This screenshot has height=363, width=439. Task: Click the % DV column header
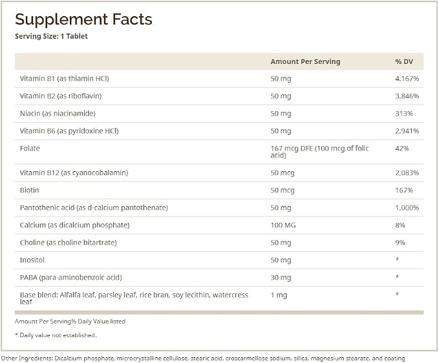(404, 61)
